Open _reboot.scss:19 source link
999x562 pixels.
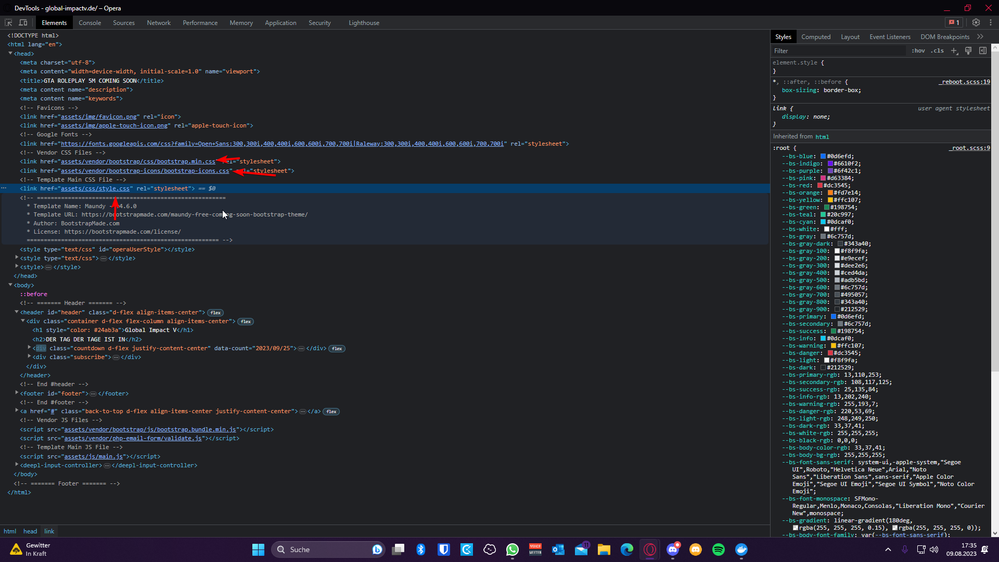tap(964, 82)
